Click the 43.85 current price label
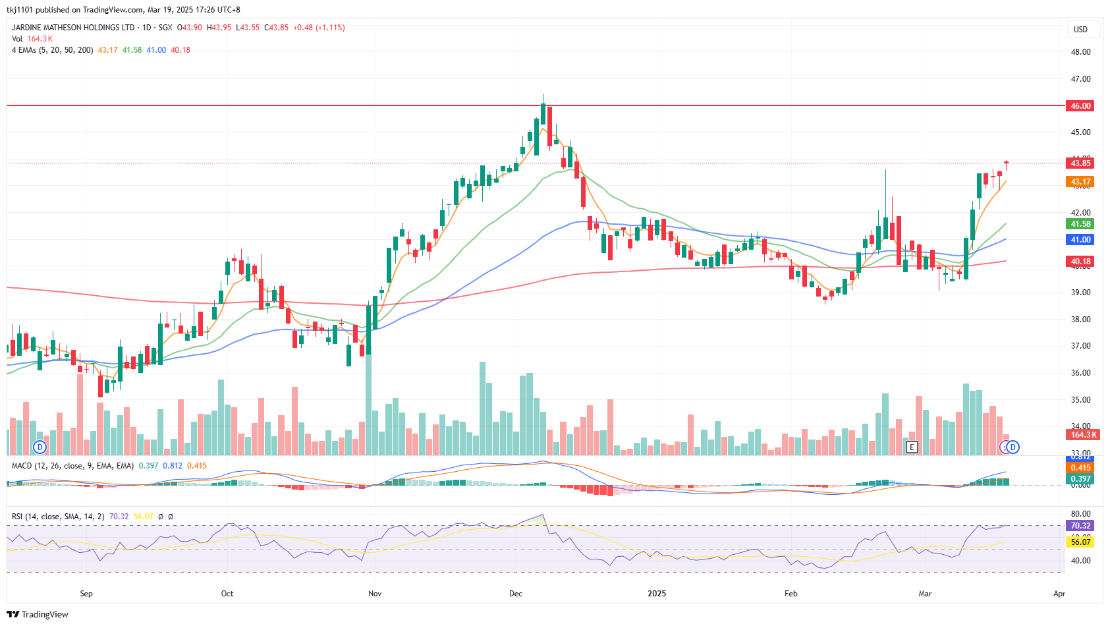This screenshot has width=1110, height=626. click(1080, 163)
